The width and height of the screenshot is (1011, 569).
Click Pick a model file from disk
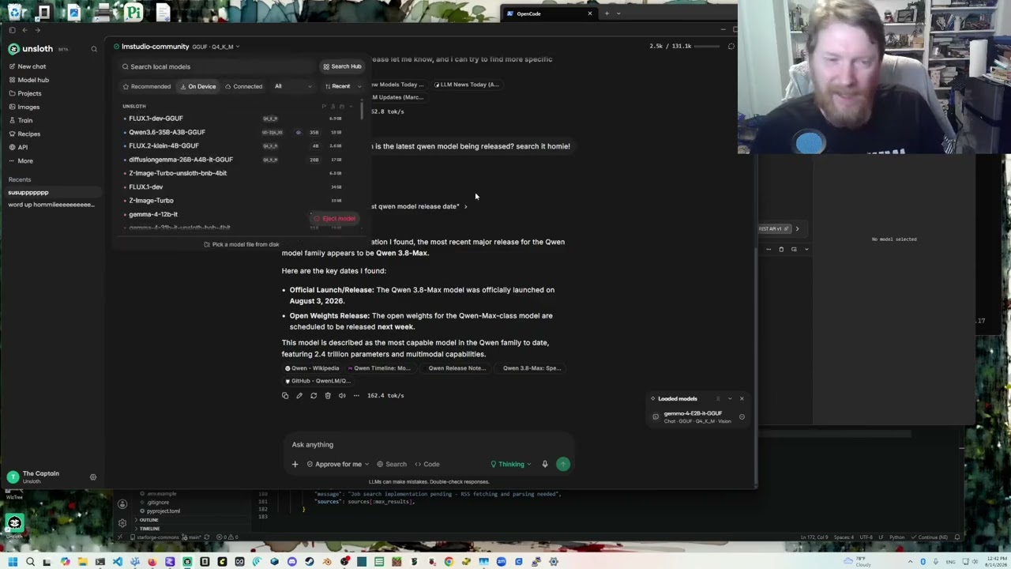241,244
